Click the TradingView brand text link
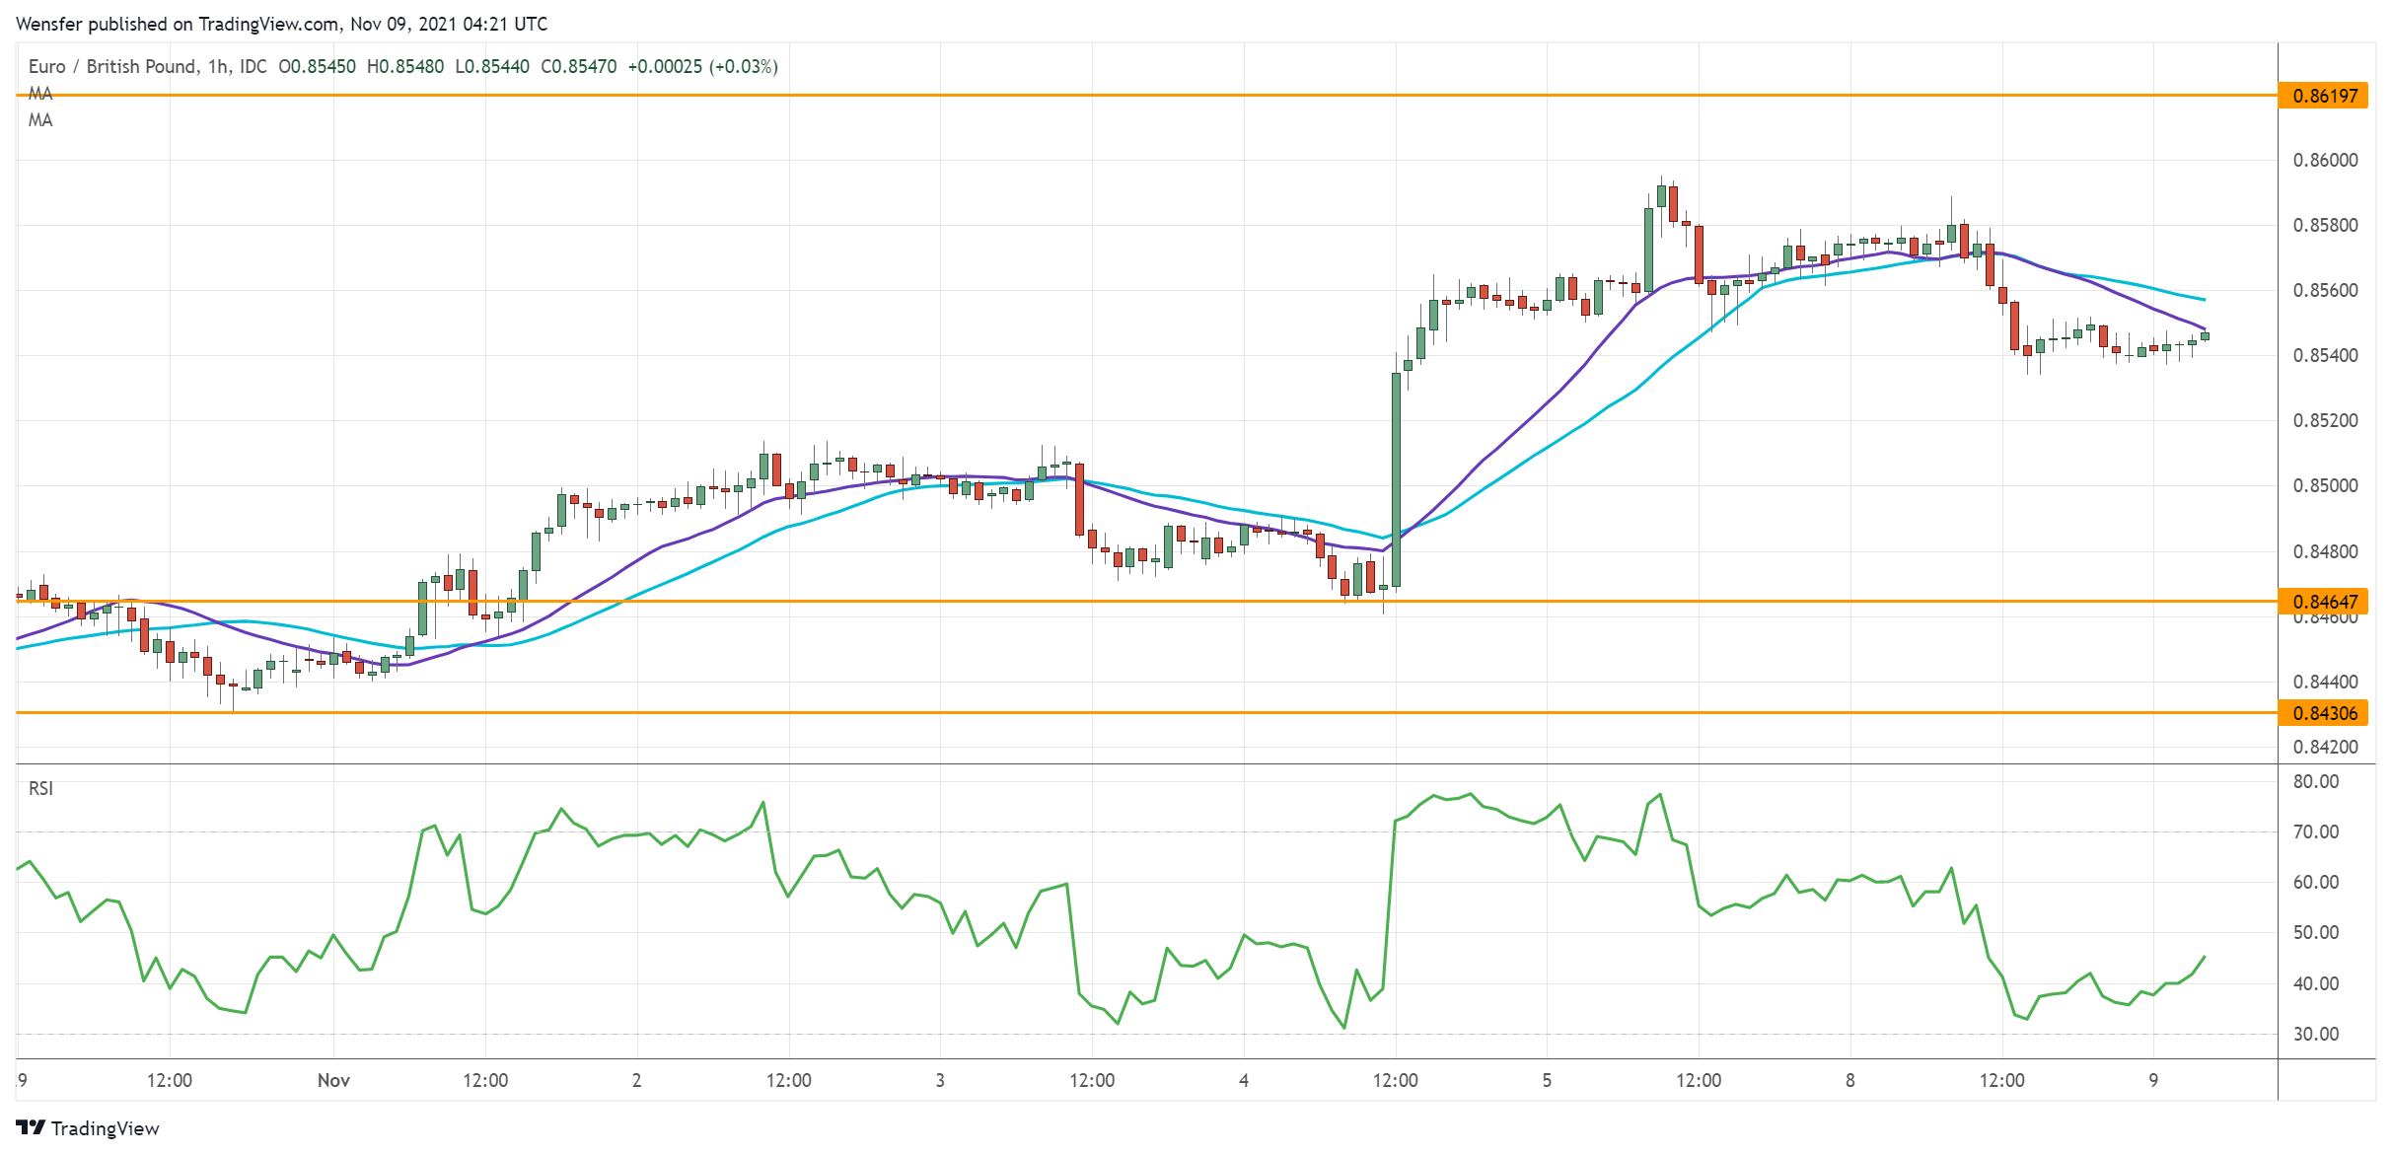Viewport: 2392px width, 1155px height. pyautogui.click(x=105, y=1128)
